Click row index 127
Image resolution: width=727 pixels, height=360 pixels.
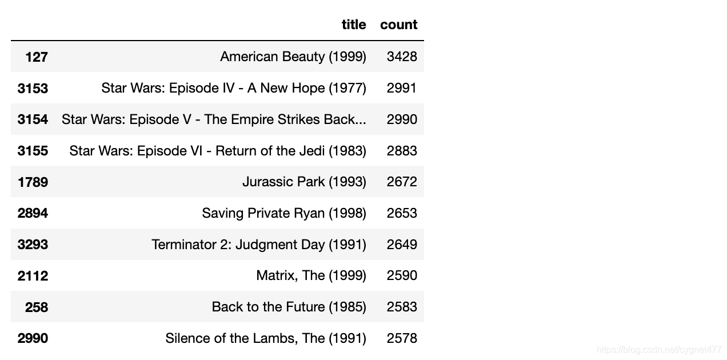37,57
